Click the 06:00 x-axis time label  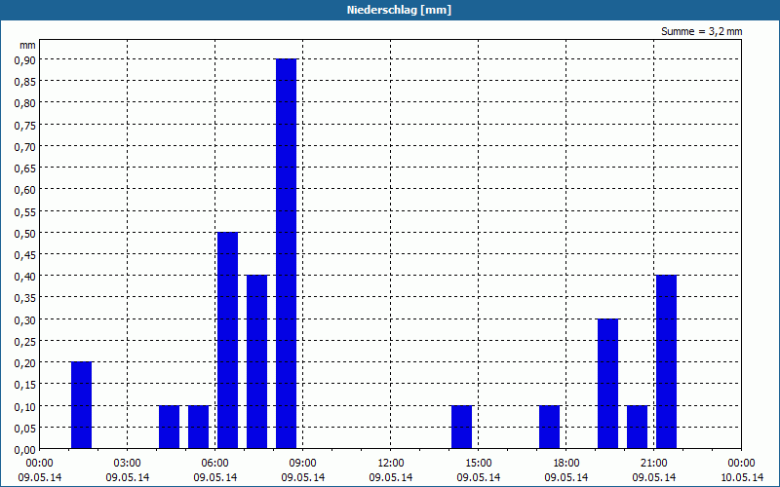pyautogui.click(x=214, y=464)
